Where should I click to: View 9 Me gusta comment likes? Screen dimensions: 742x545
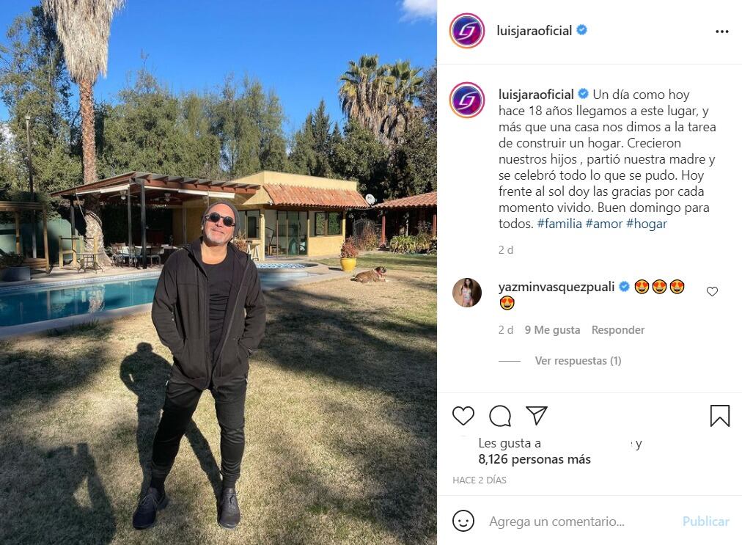[x=552, y=330]
